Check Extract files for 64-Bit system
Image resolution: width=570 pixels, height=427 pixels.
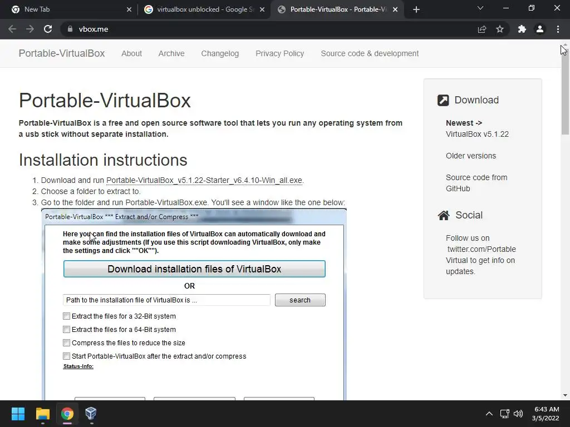(67, 329)
